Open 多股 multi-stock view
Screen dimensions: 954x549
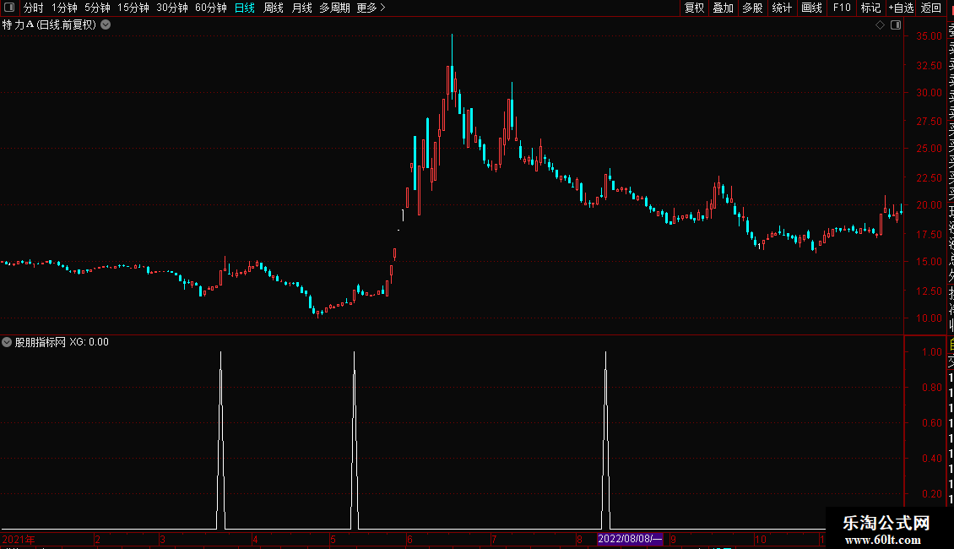pyautogui.click(x=752, y=8)
